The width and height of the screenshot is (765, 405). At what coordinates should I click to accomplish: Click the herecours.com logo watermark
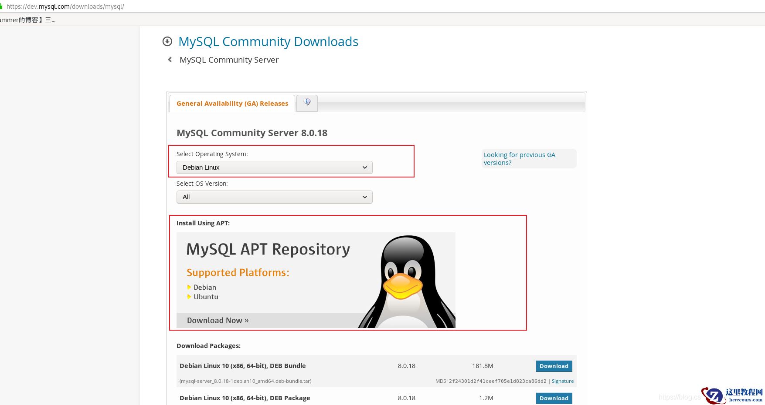click(732, 395)
